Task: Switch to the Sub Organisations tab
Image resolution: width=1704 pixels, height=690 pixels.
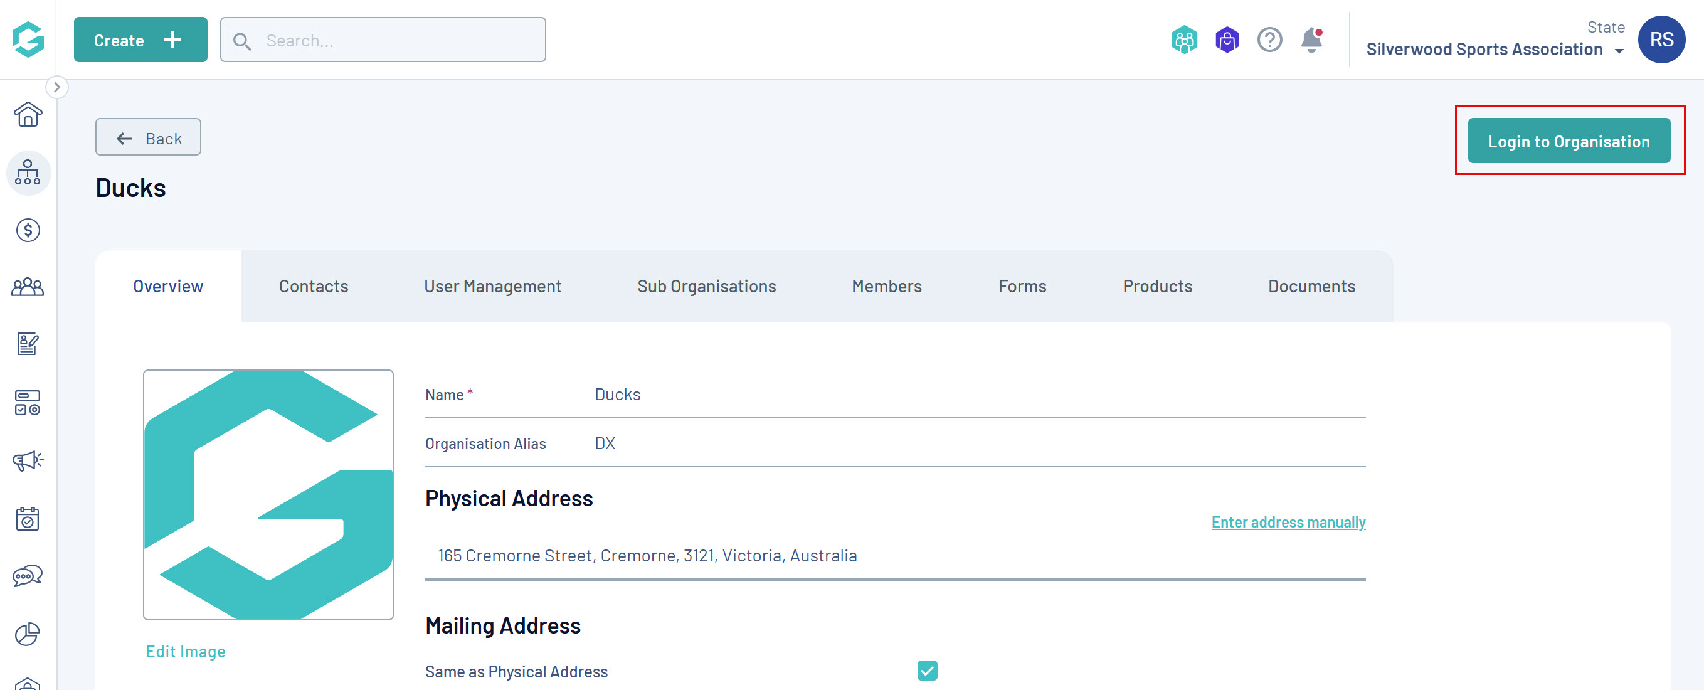Action: pyautogui.click(x=706, y=286)
